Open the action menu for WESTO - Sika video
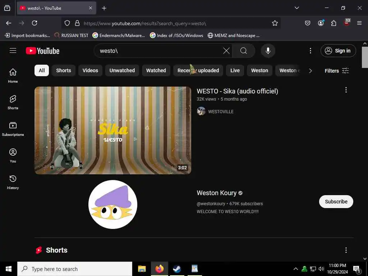This screenshot has height=276, width=368. (346, 90)
